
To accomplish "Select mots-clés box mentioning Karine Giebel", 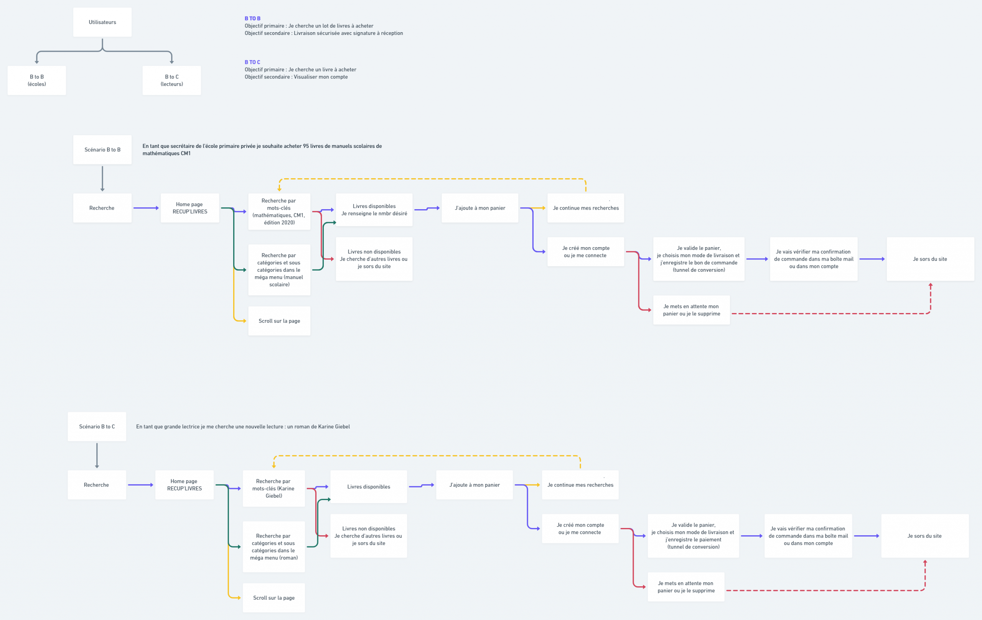I will 274,489.
